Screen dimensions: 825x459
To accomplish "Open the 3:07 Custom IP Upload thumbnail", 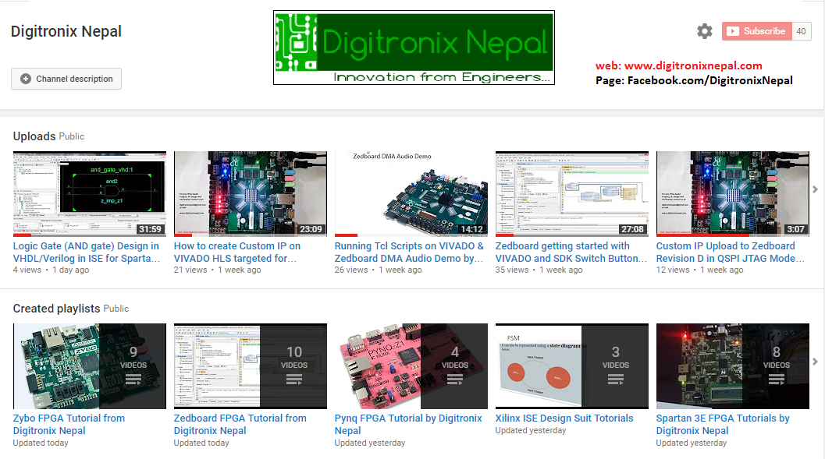I will (733, 194).
